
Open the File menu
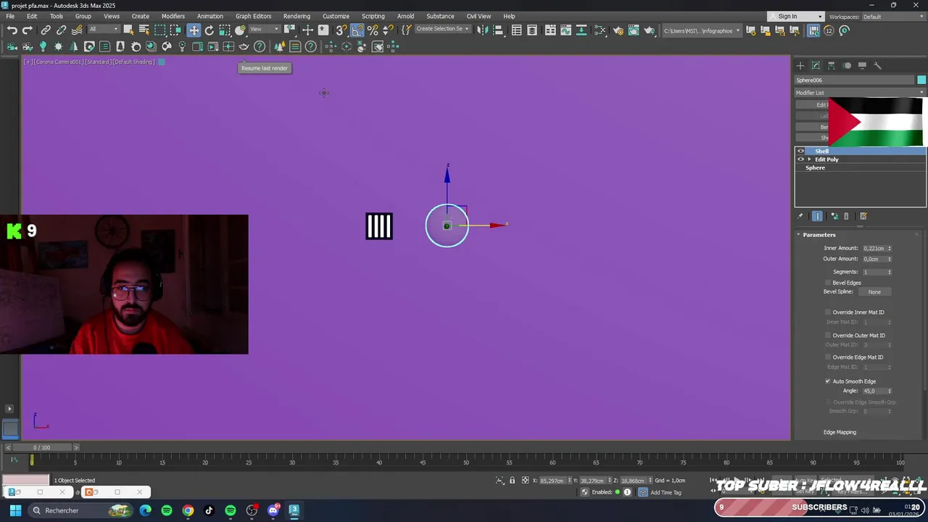pyautogui.click(x=10, y=16)
